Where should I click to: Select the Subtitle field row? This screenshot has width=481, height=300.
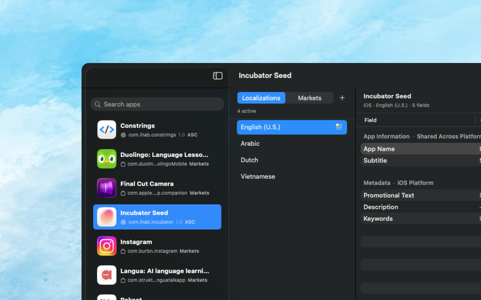(421, 160)
